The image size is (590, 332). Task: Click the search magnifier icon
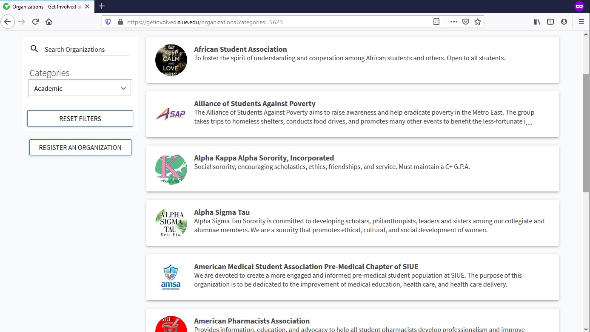[34, 49]
